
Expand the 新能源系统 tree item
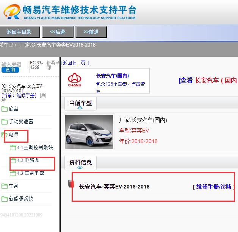point(21,199)
